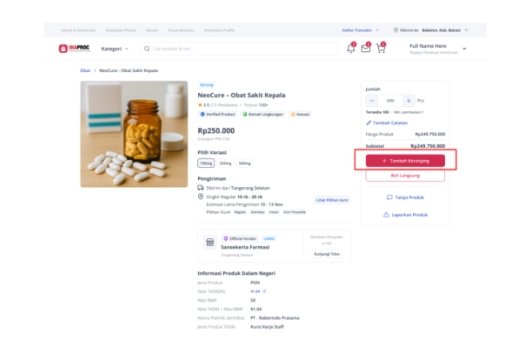Click the Laporkan Produk warning icon
Screen dimensions: 525x339
click(x=386, y=215)
